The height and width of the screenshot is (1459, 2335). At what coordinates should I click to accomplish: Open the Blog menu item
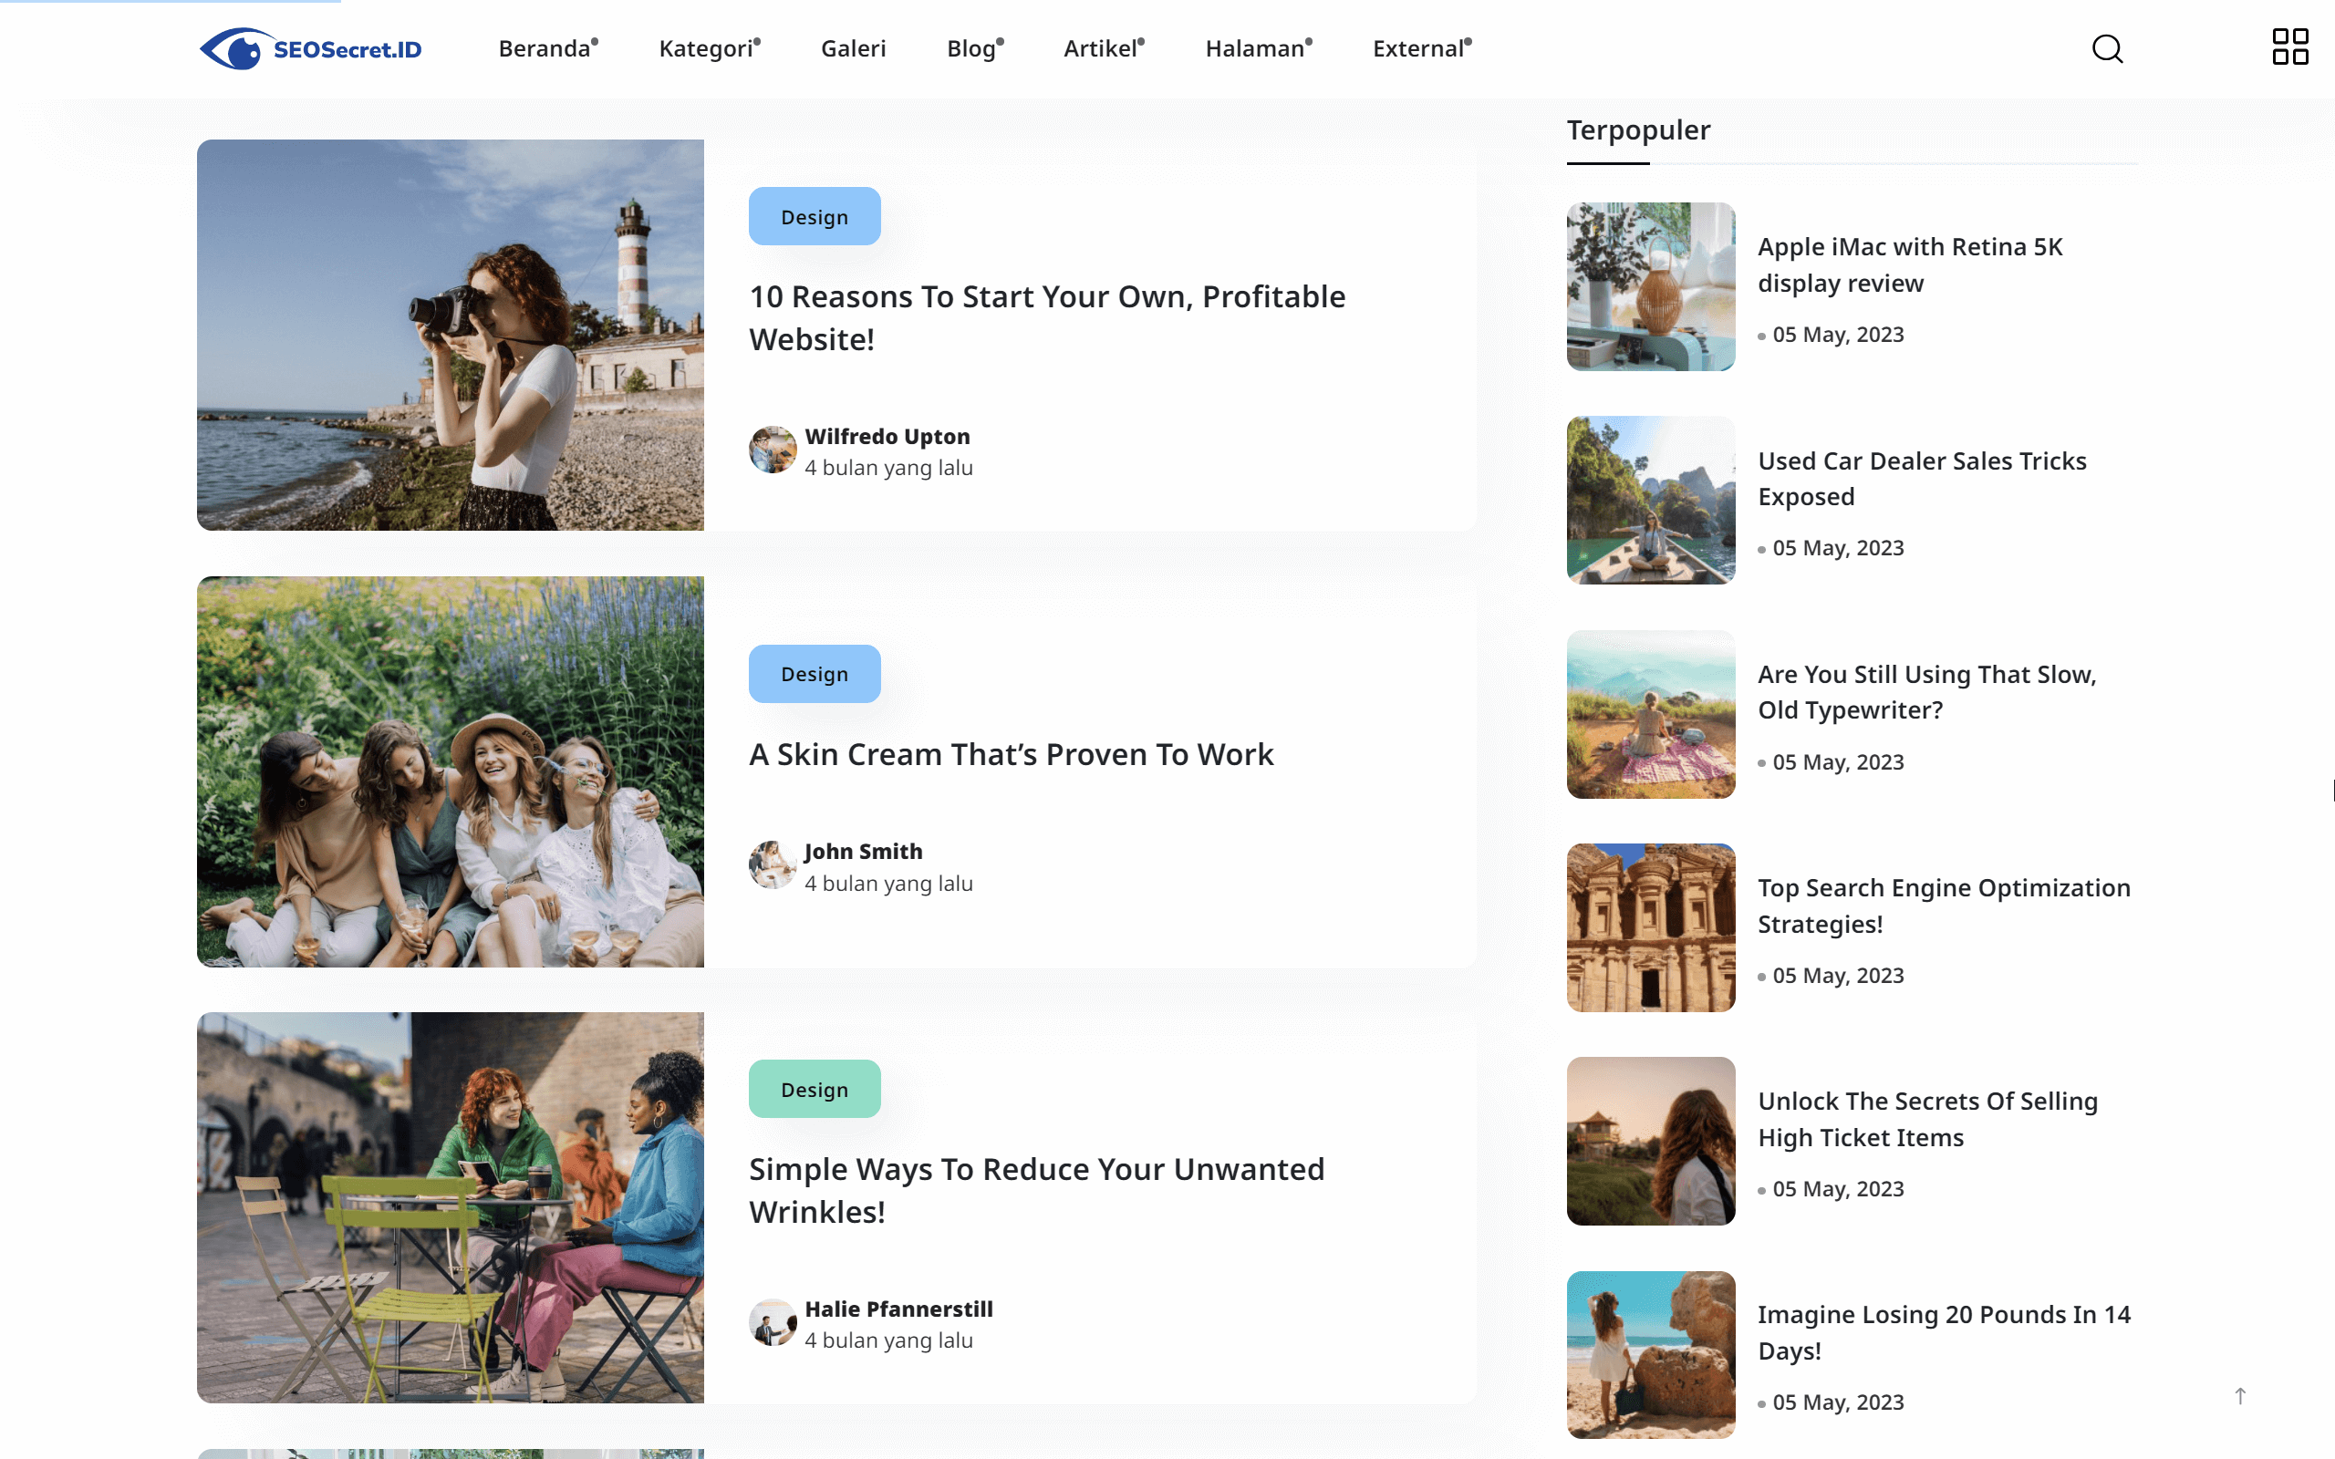tap(973, 48)
